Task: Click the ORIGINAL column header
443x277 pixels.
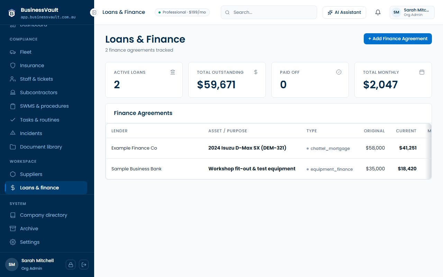Action: tap(374, 131)
